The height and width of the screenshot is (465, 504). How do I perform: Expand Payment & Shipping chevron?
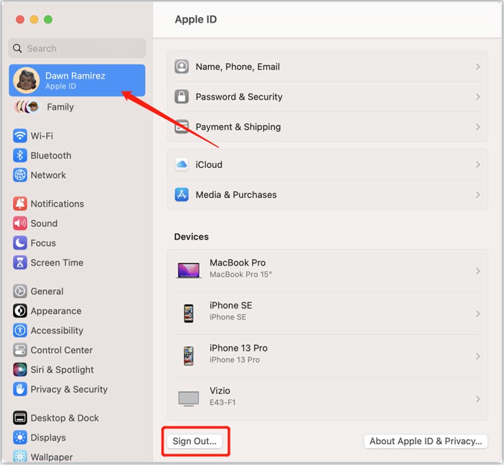coord(478,127)
